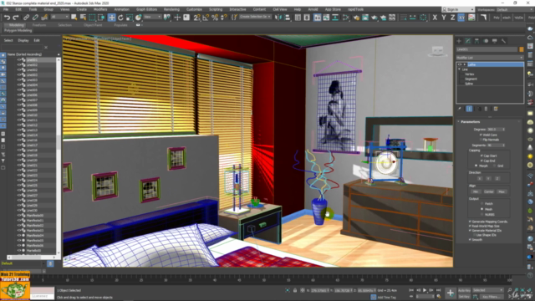Open the Sign In dropdown

pos(457,9)
